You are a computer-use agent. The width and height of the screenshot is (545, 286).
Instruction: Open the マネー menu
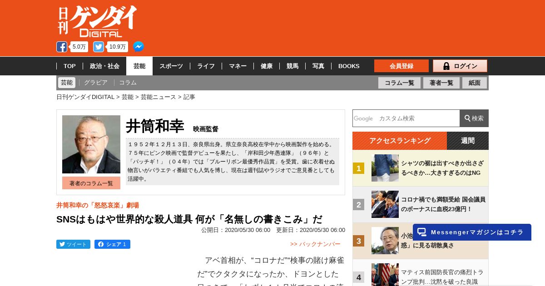tap(238, 66)
